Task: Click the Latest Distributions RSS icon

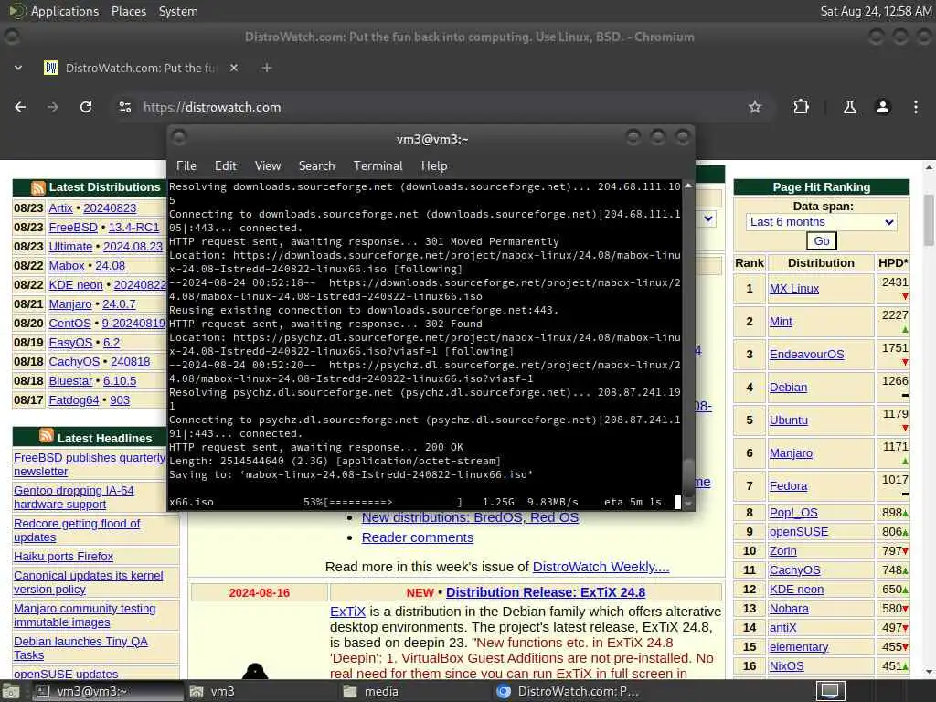Action: pyautogui.click(x=38, y=188)
